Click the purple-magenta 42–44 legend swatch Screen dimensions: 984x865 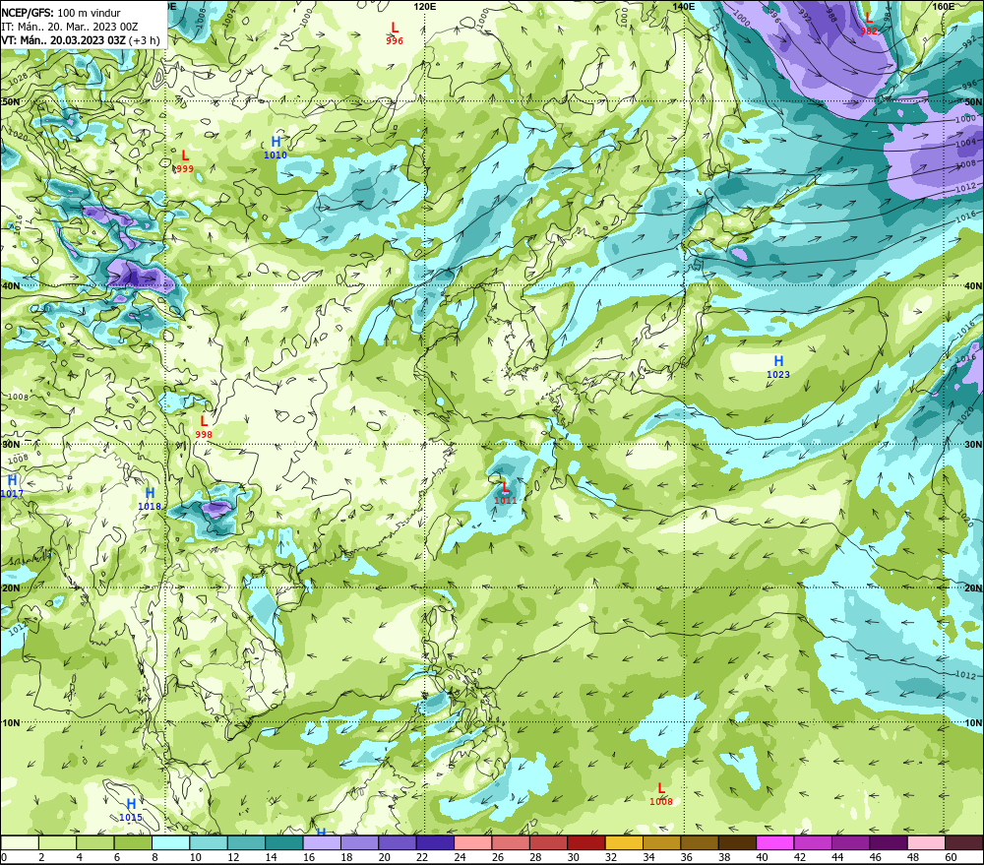click(813, 842)
